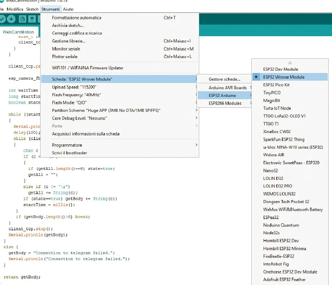332x285 pixels.
Task: Open the Aiuto menu
Action: 68,9
